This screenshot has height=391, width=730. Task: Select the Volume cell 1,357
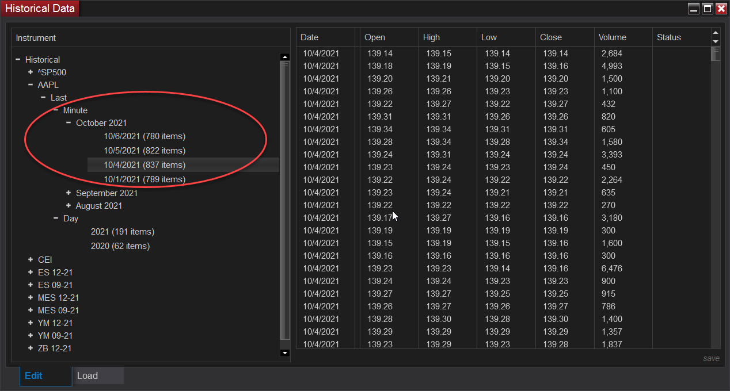click(x=611, y=332)
